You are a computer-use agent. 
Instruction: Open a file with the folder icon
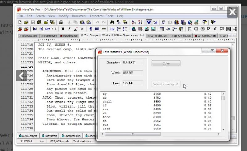(x=26, y=22)
